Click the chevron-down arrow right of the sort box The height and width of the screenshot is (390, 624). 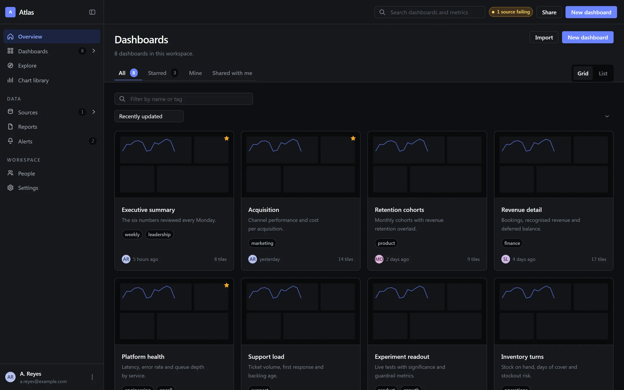pyautogui.click(x=607, y=116)
